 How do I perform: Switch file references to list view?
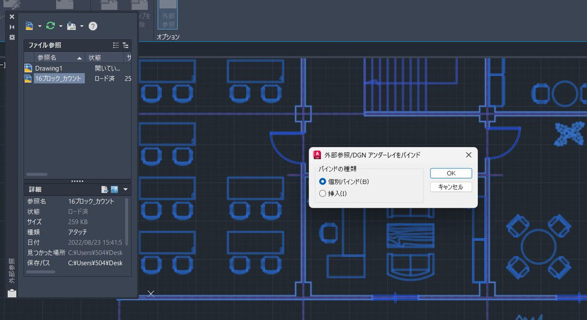116,46
